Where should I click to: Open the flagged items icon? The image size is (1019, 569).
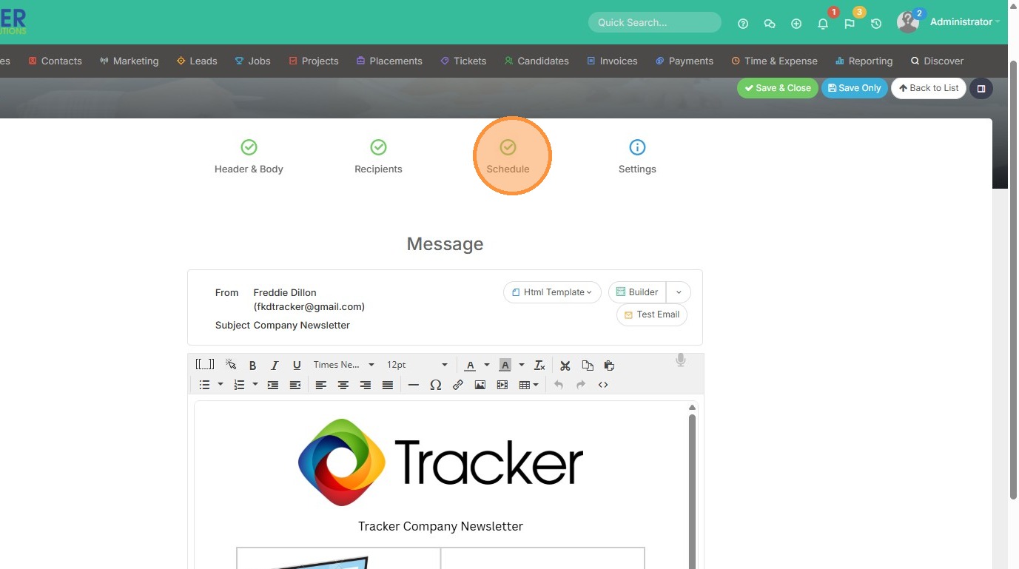pos(850,24)
